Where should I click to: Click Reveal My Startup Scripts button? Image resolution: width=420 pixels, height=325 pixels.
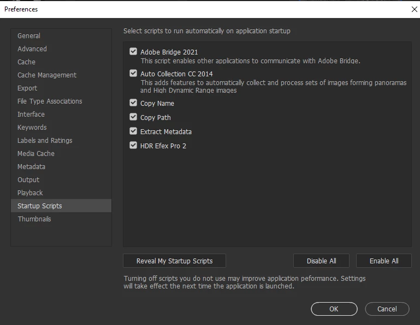coord(174,261)
